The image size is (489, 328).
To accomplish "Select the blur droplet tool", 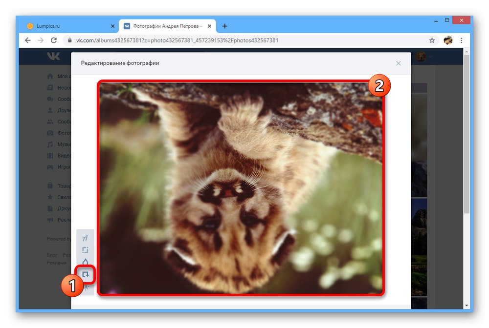I will (85, 262).
